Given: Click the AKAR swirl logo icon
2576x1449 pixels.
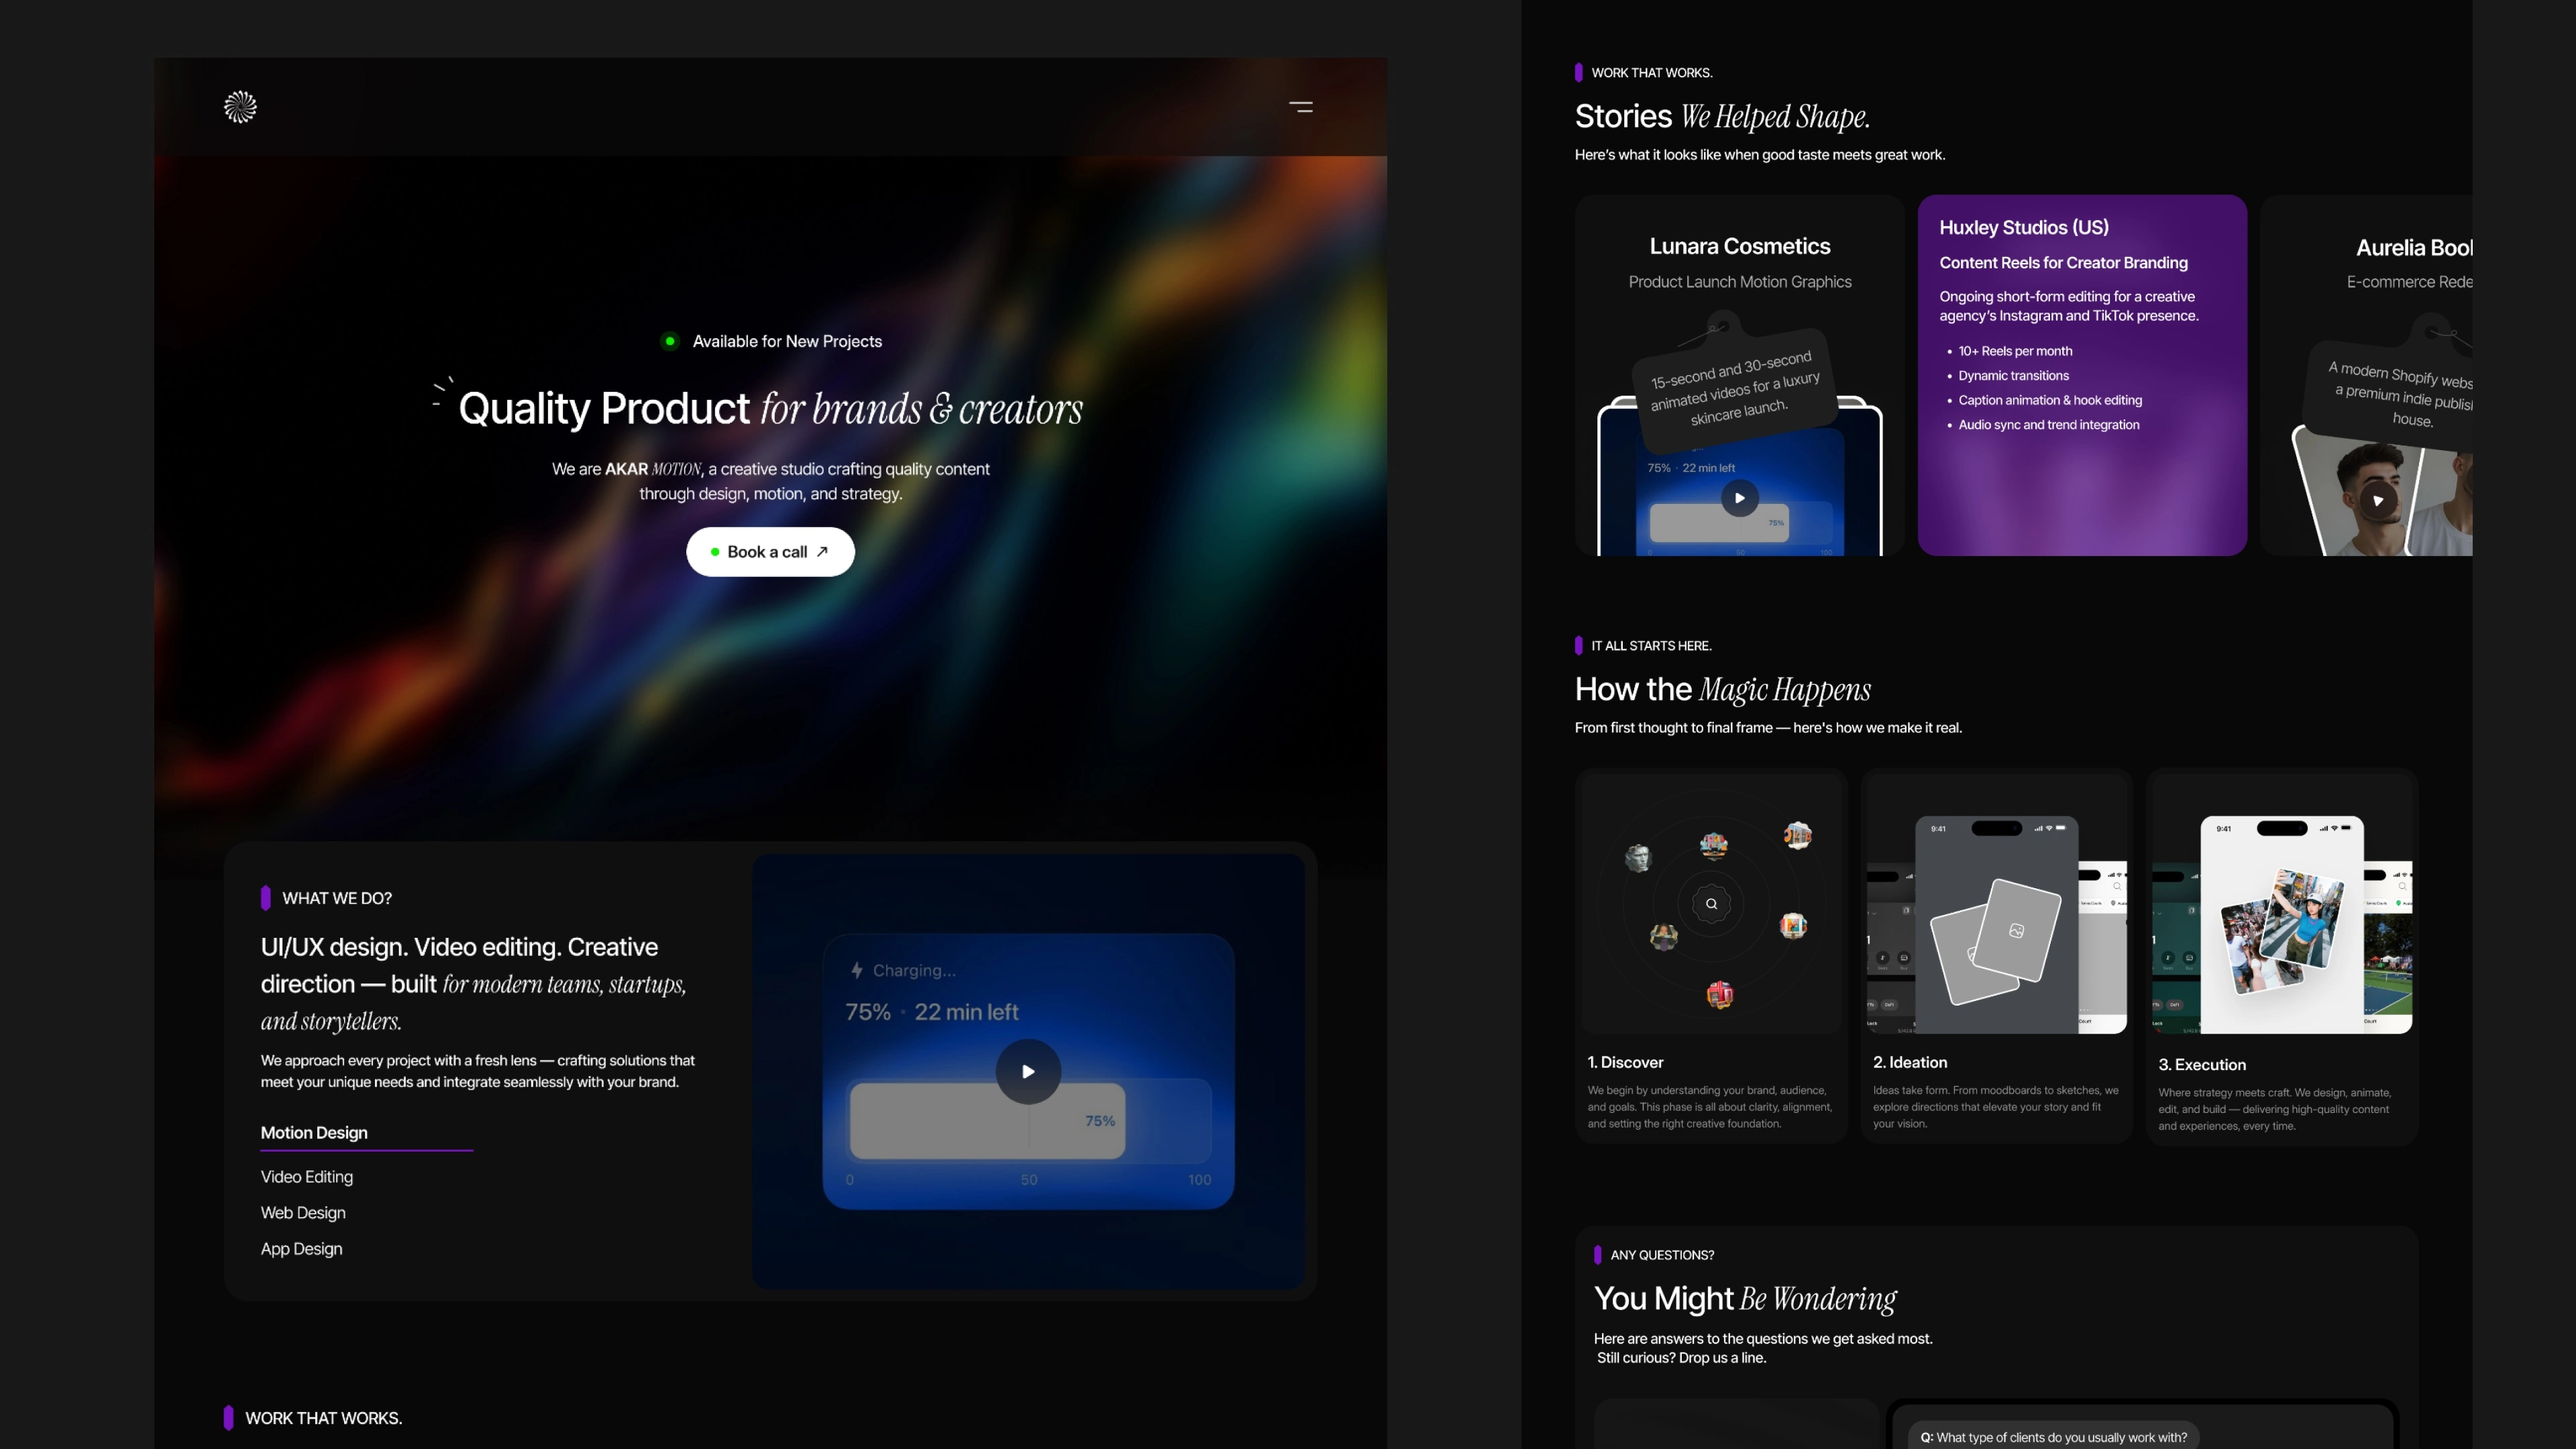Looking at the screenshot, I should 240,106.
